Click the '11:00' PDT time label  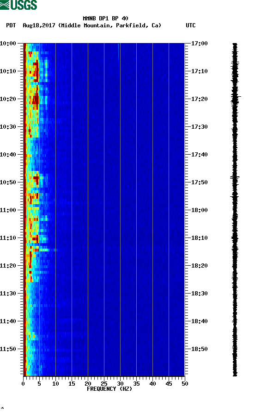coord(8,210)
